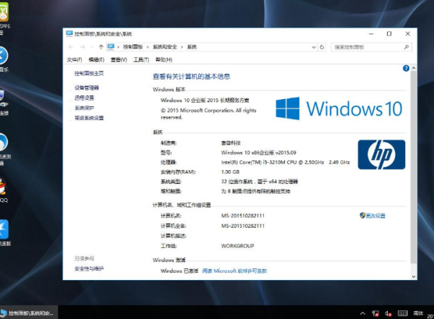Image resolution: width=434 pixels, height=319 pixels.
Task: Click computer name MS-20151028211 in the 计算机名 row
Action: [x=243, y=216]
